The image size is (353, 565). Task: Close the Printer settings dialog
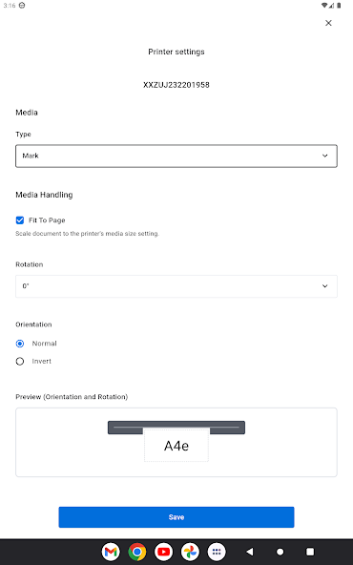328,23
